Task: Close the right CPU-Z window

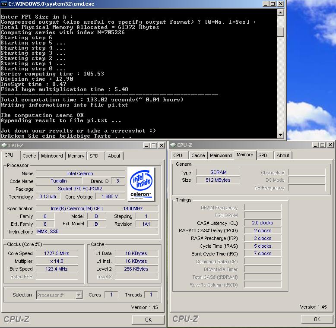Action: coord(330,145)
